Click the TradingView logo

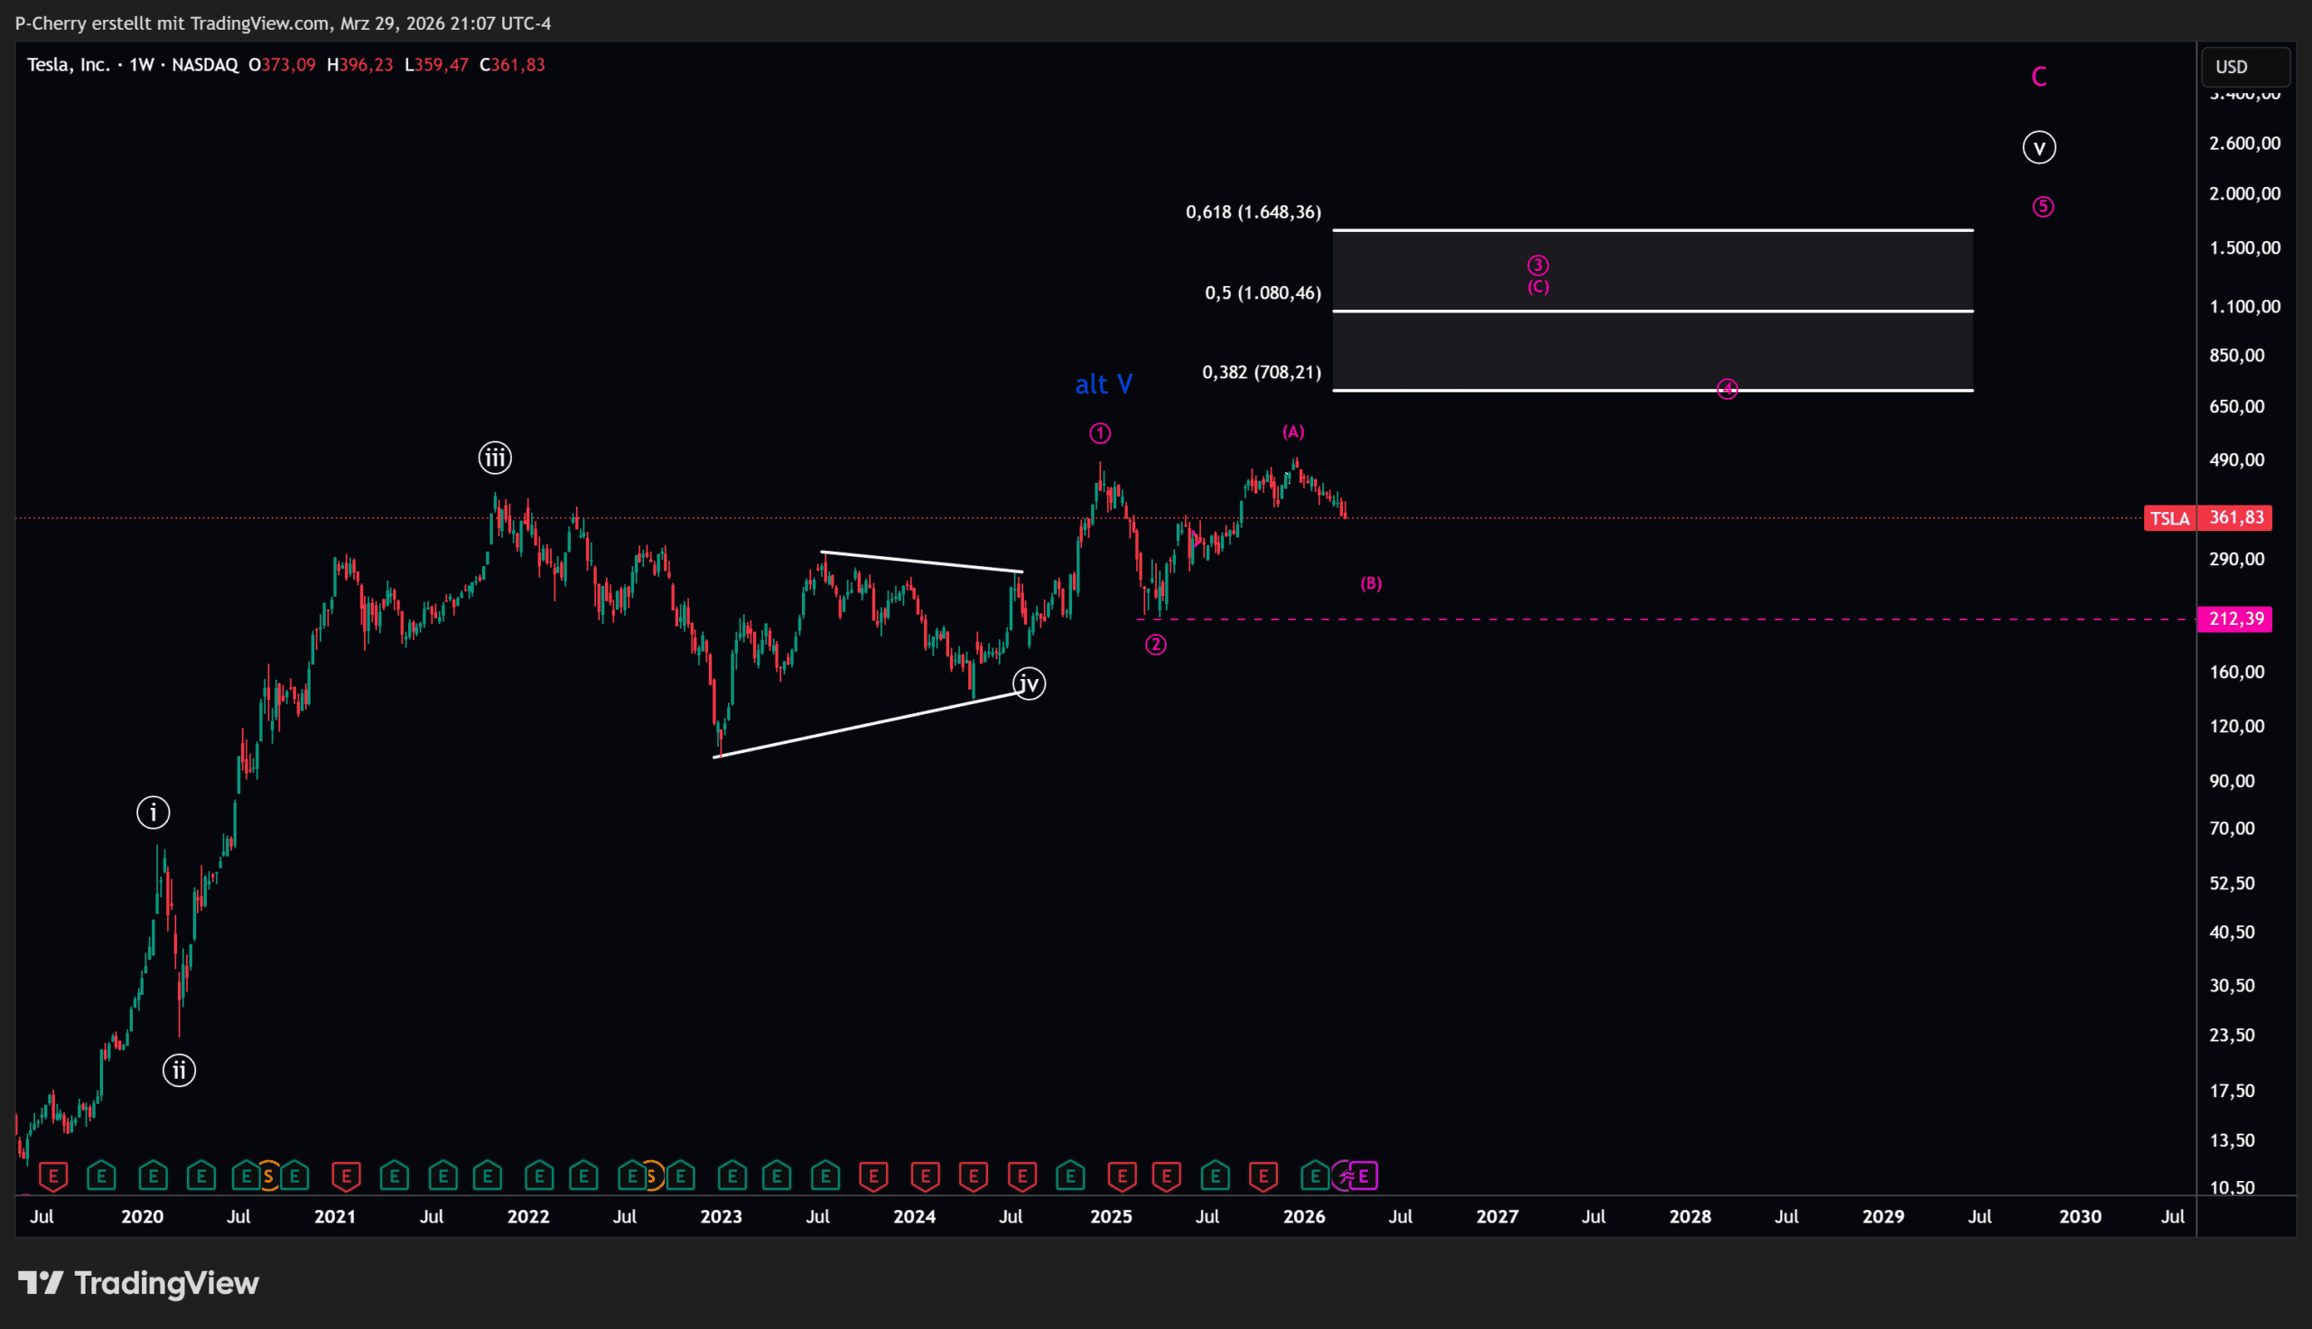pyautogui.click(x=139, y=1282)
